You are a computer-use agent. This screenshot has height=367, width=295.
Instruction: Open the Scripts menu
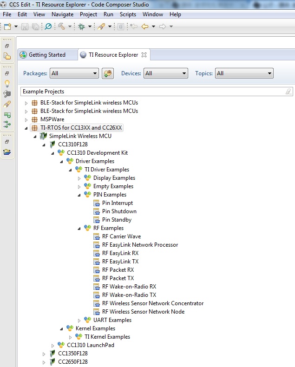tap(128, 14)
